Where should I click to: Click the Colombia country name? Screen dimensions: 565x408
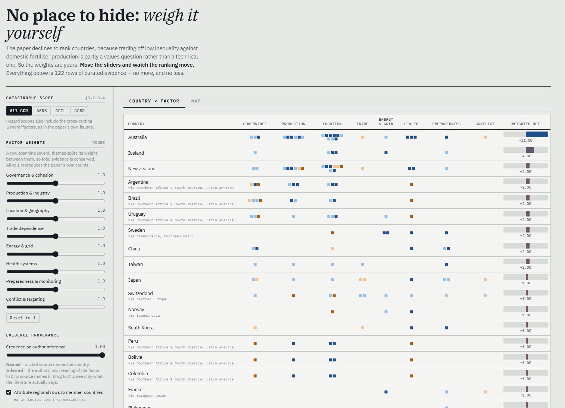pos(138,373)
